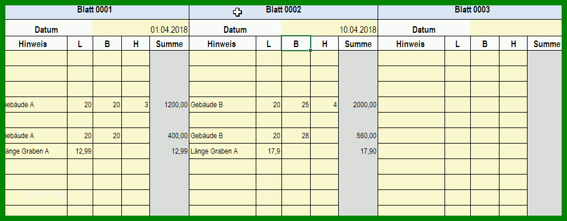Click the H value 4 cell in Blatt 0002
Image resolution: width=567 pixels, height=221 pixels.
point(324,105)
